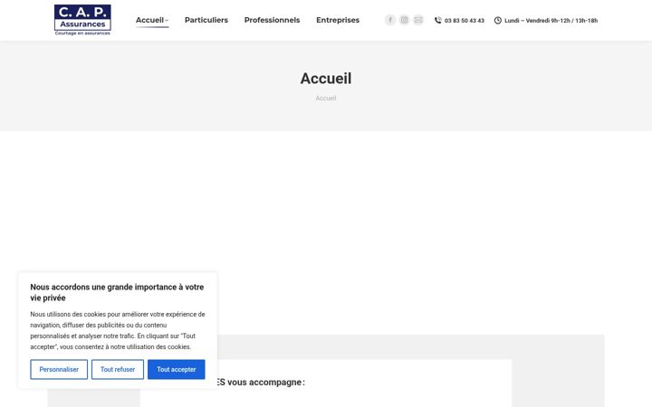Open the Facebook social icon

click(390, 20)
